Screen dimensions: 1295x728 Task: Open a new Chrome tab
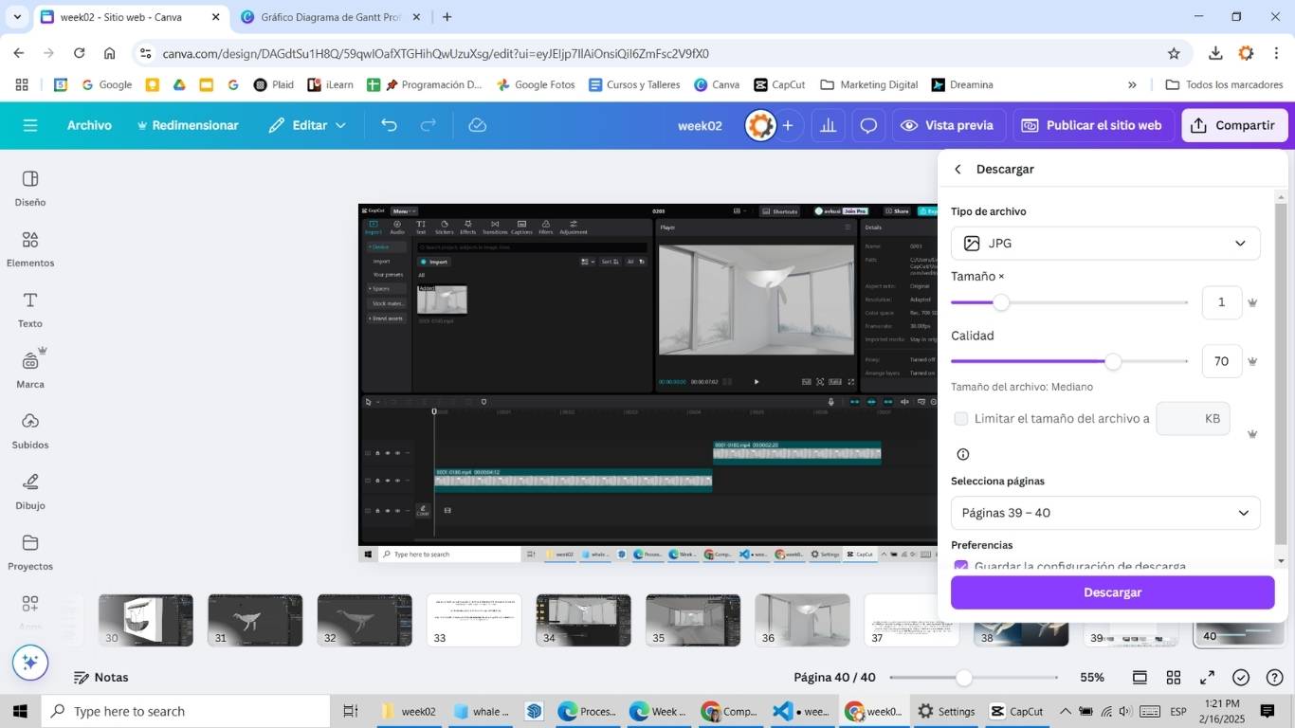pyautogui.click(x=447, y=17)
